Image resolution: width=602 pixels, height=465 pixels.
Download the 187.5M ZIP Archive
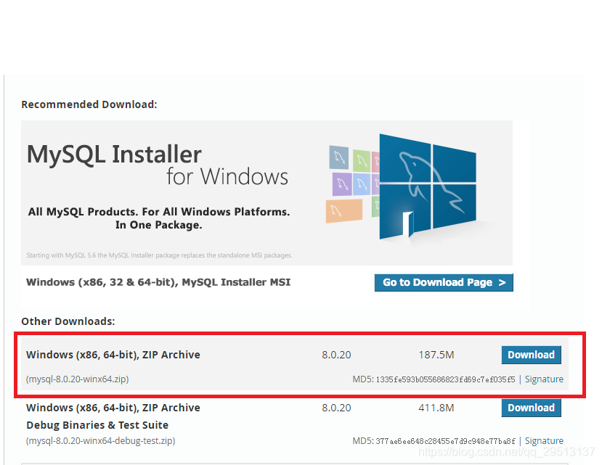coord(531,355)
